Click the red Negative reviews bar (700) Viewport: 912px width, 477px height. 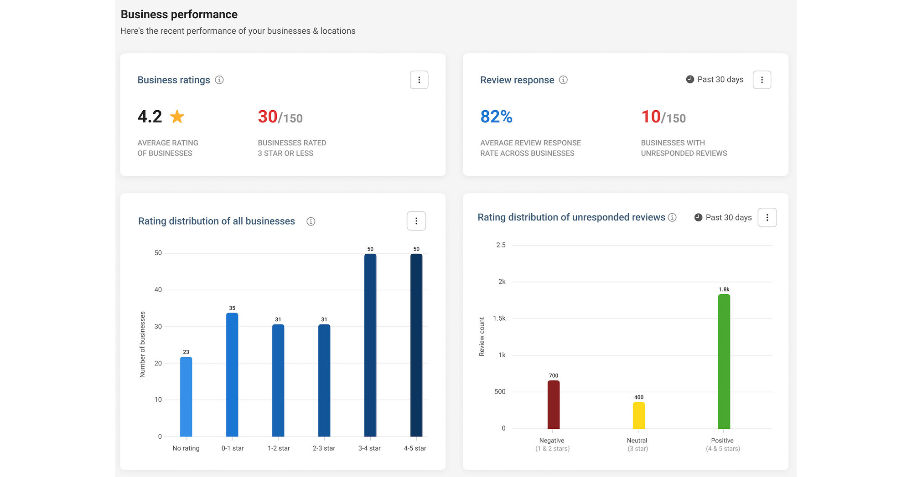tap(554, 405)
